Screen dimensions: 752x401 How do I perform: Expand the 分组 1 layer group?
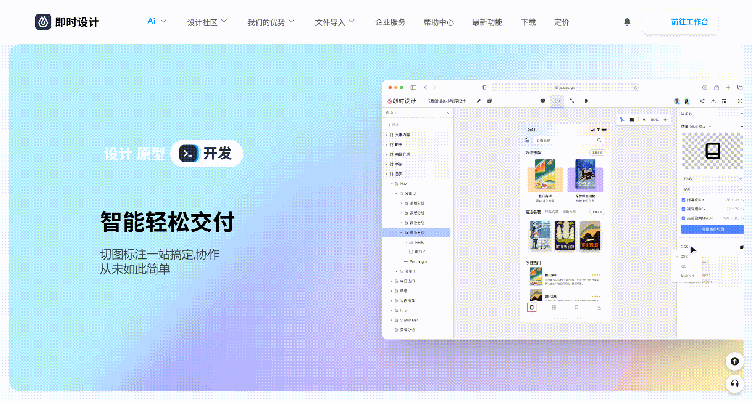click(x=397, y=271)
